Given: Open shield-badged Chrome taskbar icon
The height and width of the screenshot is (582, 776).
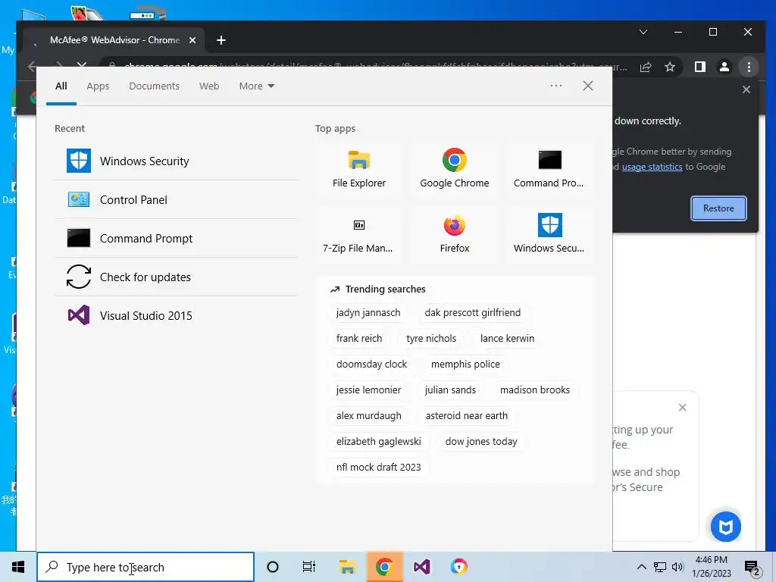Looking at the screenshot, I should point(458,567).
